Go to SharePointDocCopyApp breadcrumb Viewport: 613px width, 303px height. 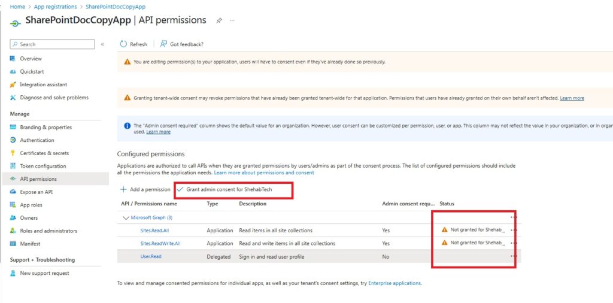(116, 7)
